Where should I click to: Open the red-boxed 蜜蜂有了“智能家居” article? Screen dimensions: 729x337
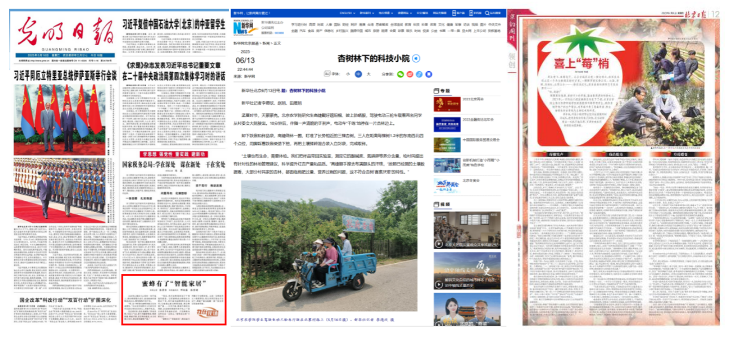pyautogui.click(x=174, y=300)
